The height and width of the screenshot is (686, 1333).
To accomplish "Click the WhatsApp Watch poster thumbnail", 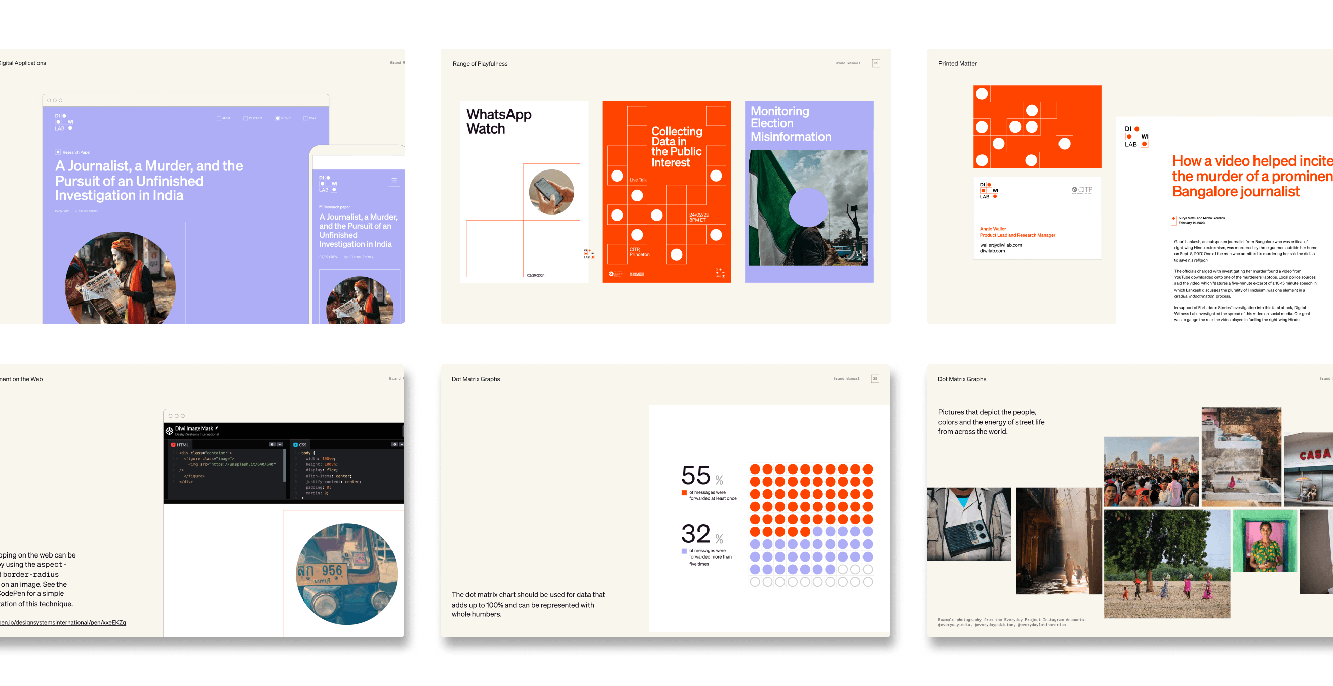I will tap(524, 192).
